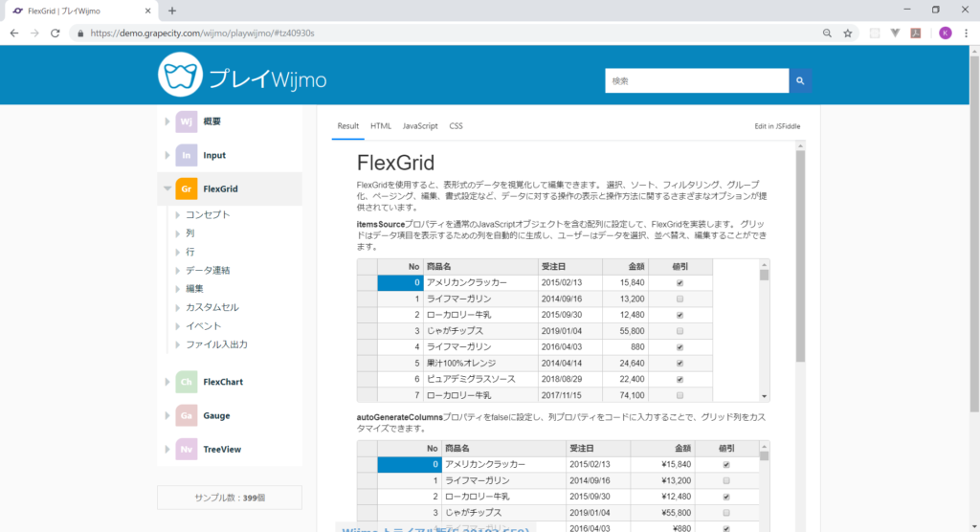980x532 pixels.
Task: Select the じゃがチップス cell in first grid
Action: tap(480, 331)
